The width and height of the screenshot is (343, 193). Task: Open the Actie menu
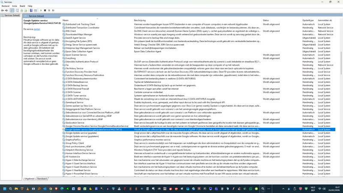click(x=15, y=6)
